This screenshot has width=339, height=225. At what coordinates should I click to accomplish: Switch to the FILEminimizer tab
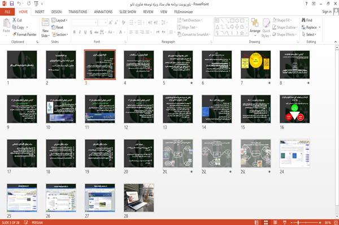pos(184,12)
